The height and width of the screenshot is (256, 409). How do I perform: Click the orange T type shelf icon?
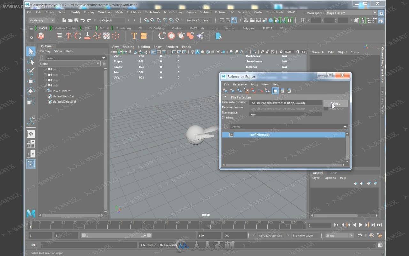point(134,36)
